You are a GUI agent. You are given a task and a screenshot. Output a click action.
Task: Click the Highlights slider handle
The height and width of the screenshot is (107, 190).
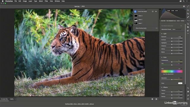click(172, 44)
